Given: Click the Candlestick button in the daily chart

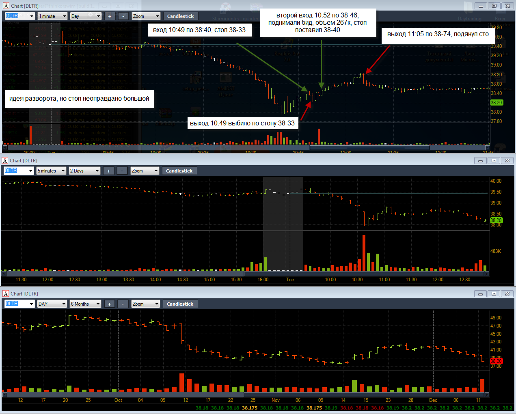Looking at the screenshot, I should [x=180, y=304].
